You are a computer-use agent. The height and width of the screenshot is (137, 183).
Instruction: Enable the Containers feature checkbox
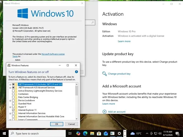(x=13, y=94)
